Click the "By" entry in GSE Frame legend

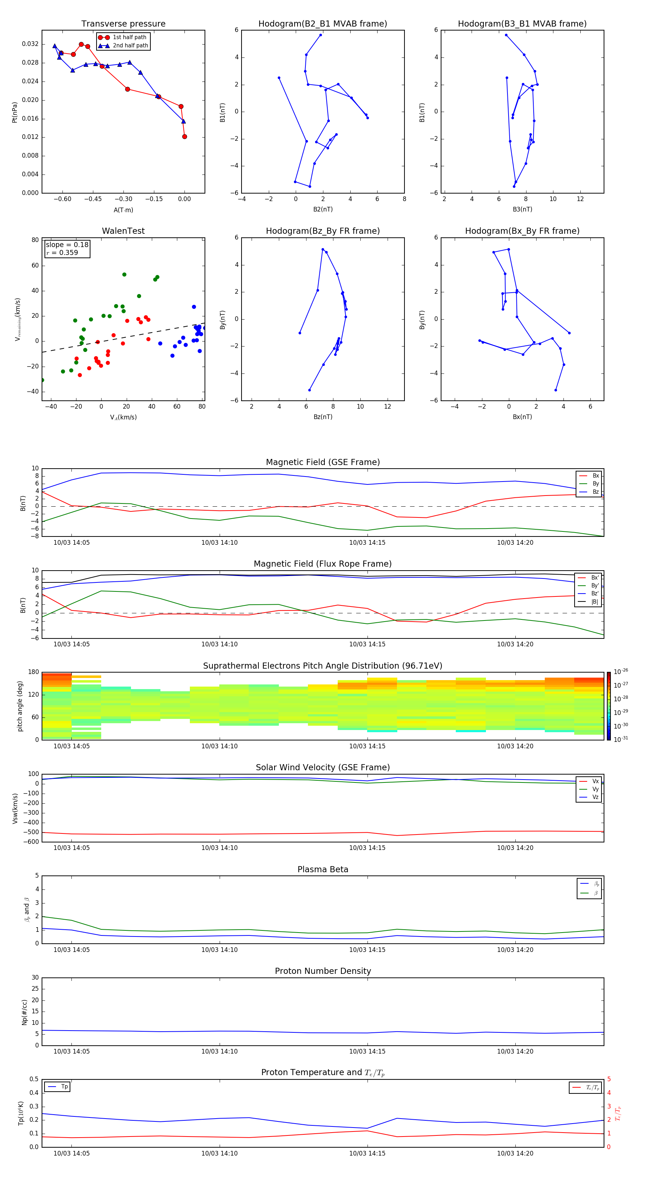coord(589,484)
